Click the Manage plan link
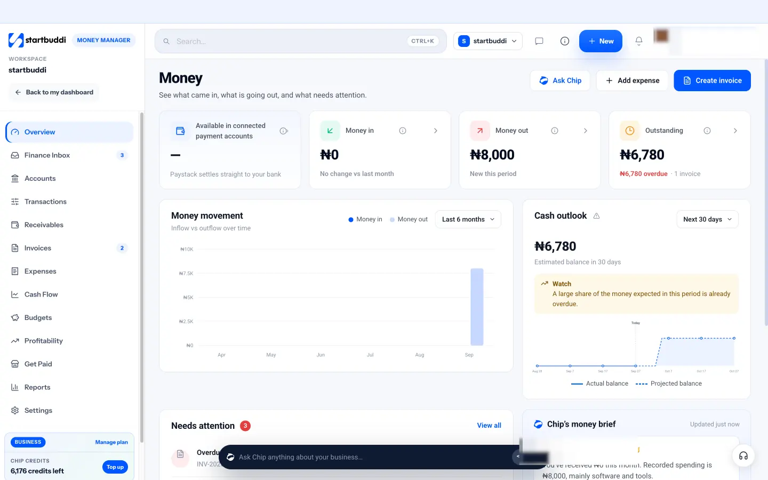Image resolution: width=768 pixels, height=480 pixels. [111, 442]
